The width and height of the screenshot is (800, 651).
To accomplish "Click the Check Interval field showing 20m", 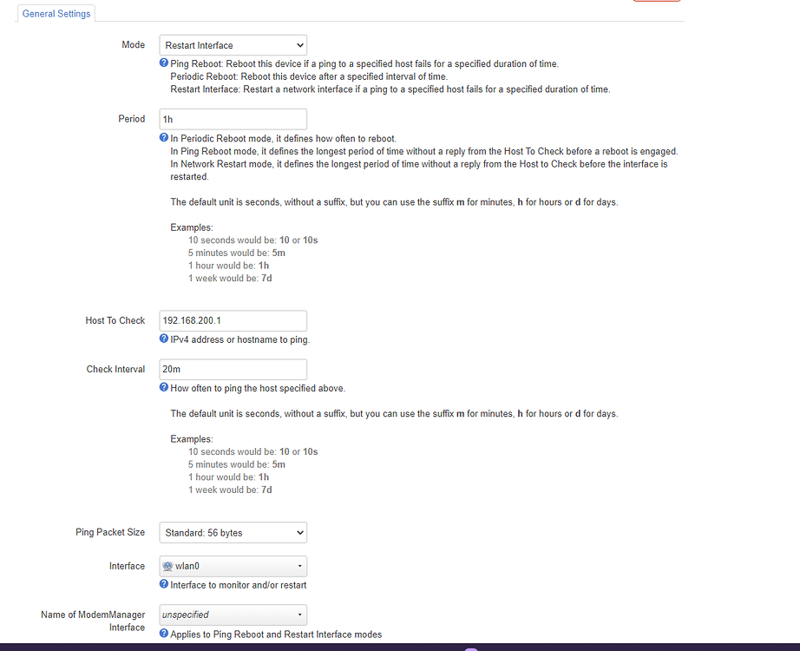I will pyautogui.click(x=233, y=369).
